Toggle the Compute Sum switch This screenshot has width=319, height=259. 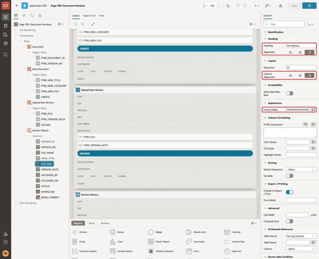[x=289, y=221]
